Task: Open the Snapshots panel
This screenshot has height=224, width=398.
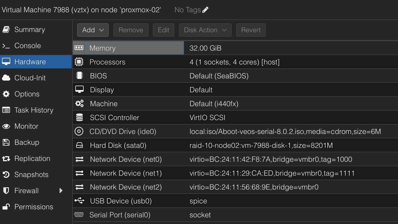Action: click(31, 175)
